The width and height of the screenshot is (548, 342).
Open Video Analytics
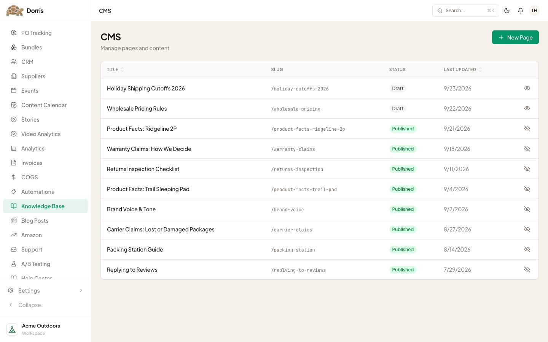[x=45, y=134]
